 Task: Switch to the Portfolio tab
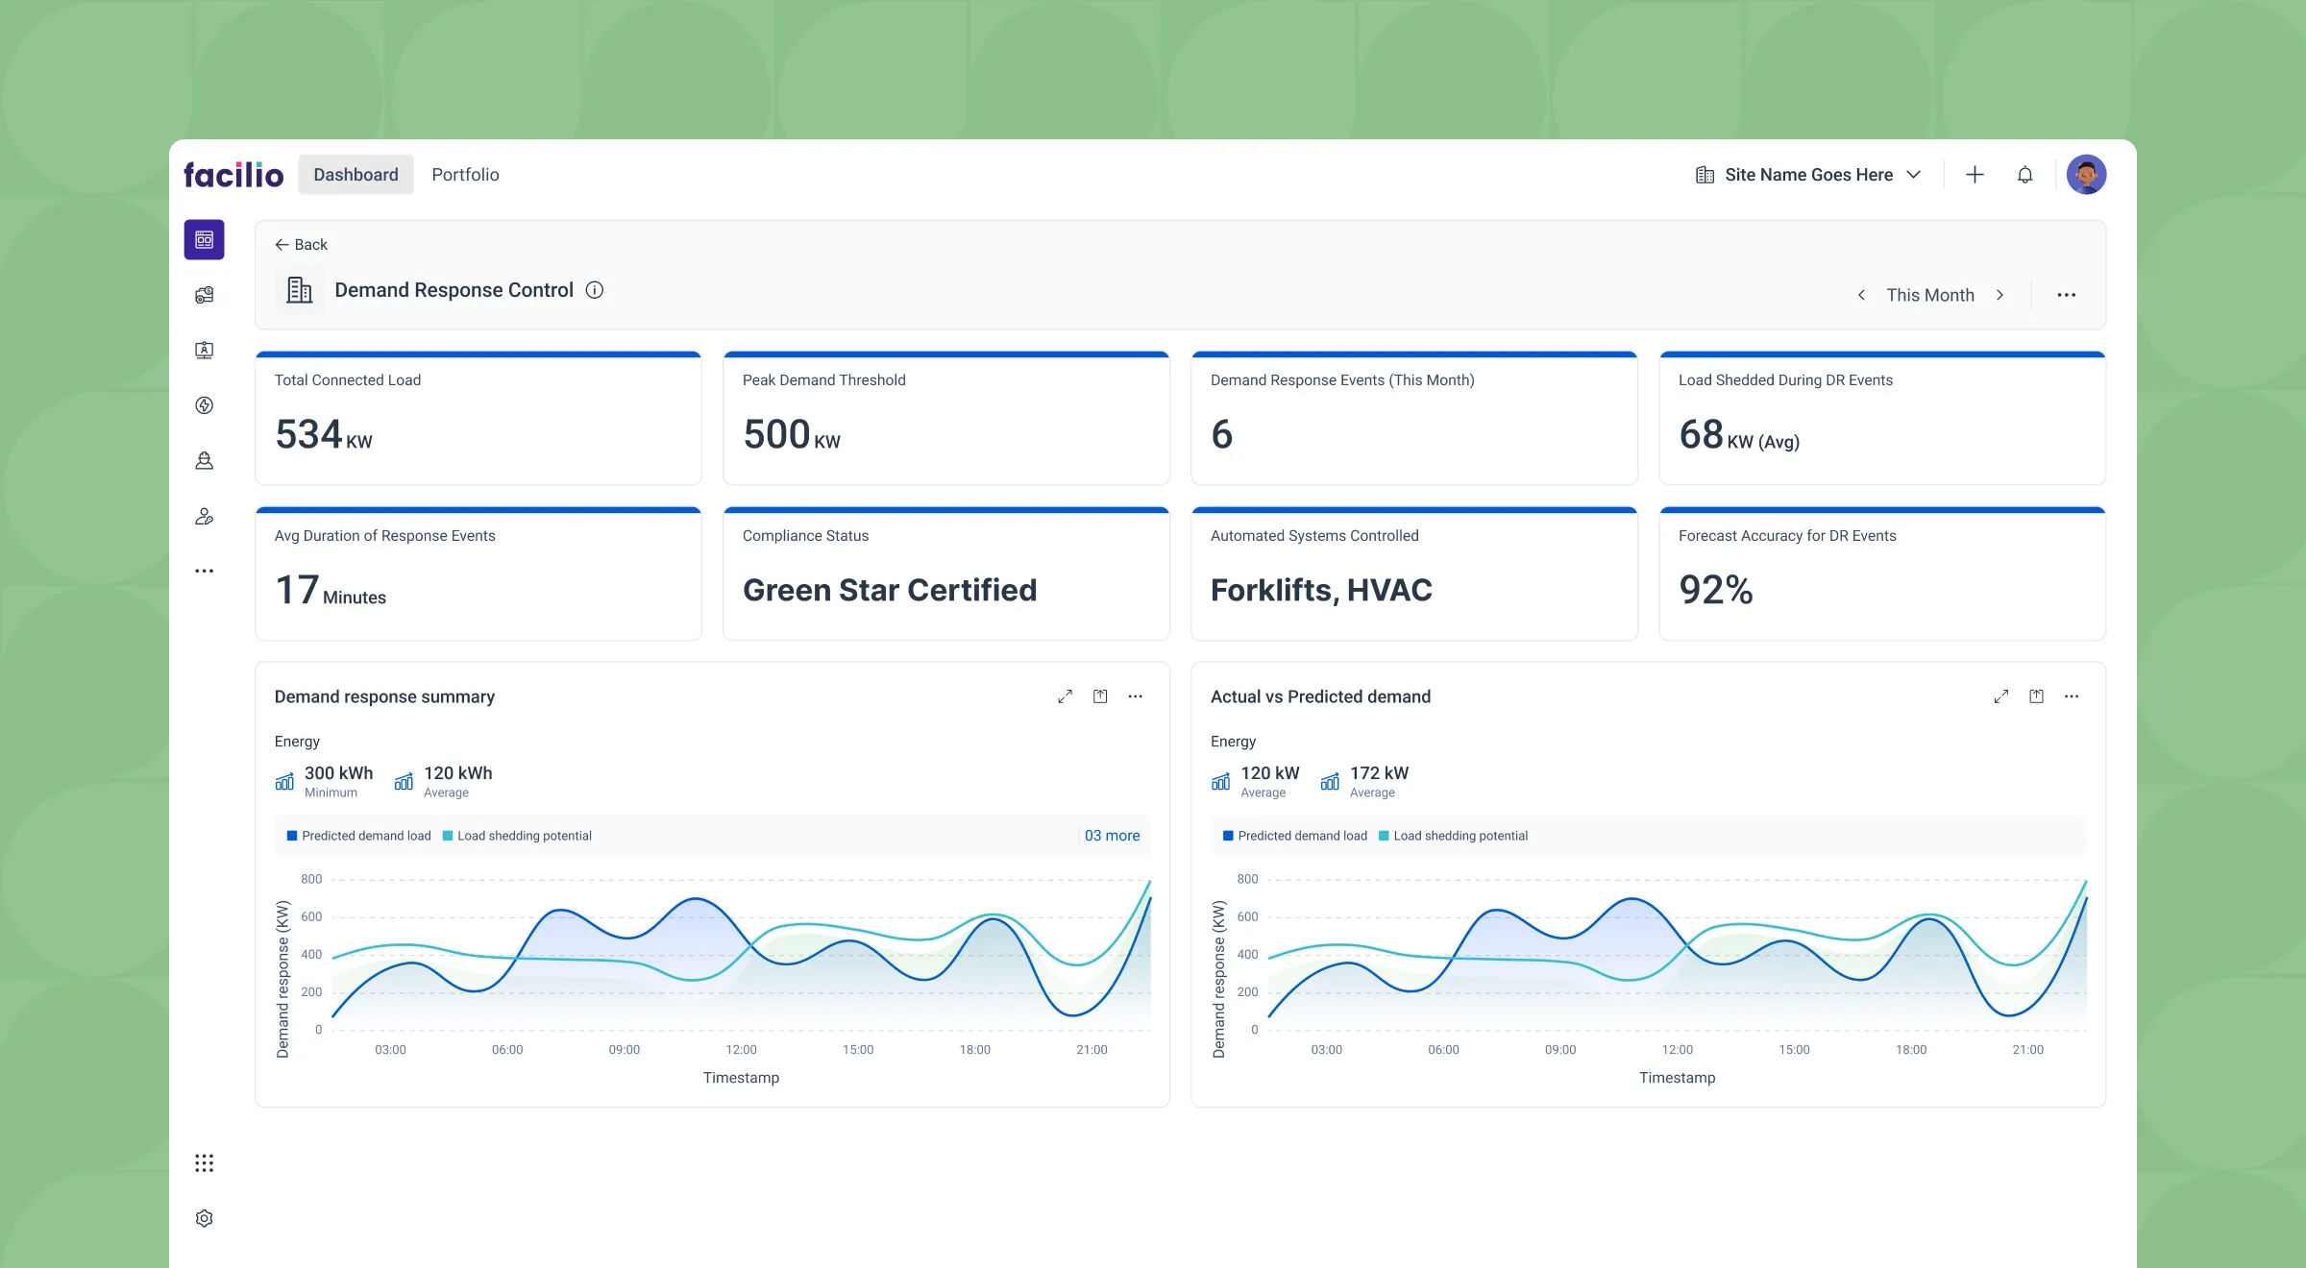click(x=465, y=175)
